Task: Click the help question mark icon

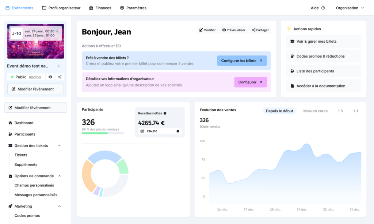Action: pos(323,8)
